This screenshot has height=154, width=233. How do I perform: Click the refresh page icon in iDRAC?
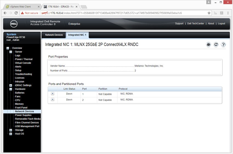216,44
